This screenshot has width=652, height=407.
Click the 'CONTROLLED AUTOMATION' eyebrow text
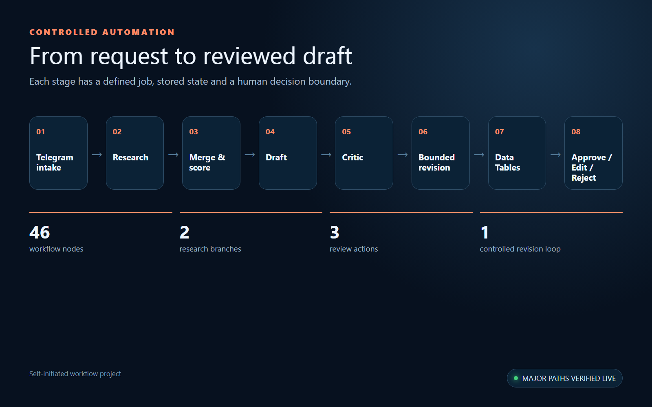[x=102, y=32]
